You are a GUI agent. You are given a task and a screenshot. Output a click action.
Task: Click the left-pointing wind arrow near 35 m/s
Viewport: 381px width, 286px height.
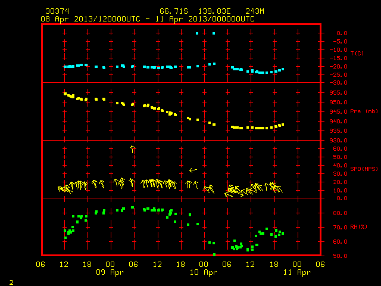(193, 170)
